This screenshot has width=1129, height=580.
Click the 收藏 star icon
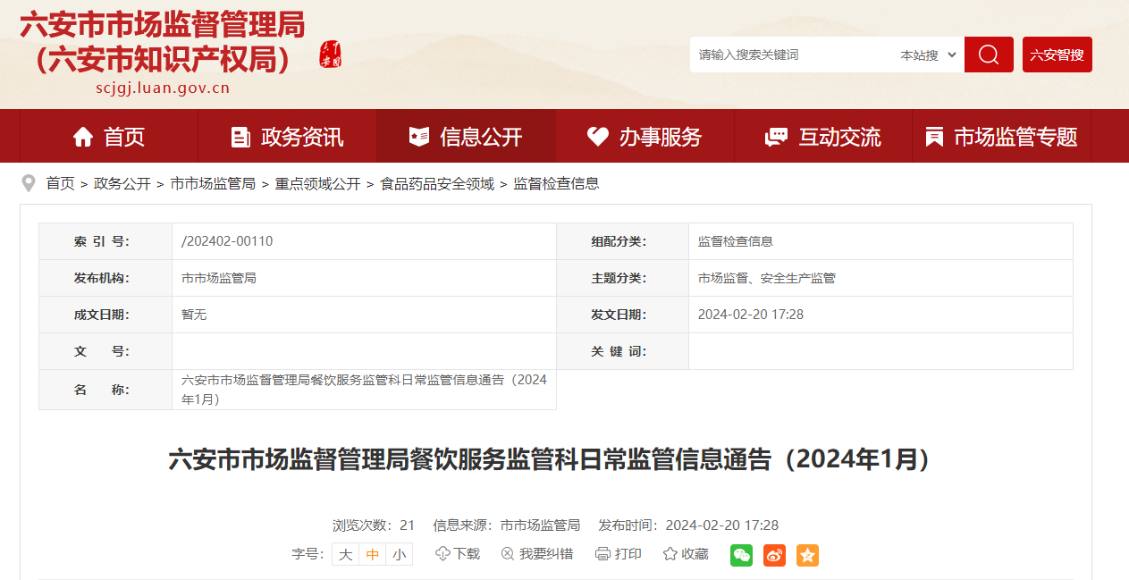[x=670, y=554]
